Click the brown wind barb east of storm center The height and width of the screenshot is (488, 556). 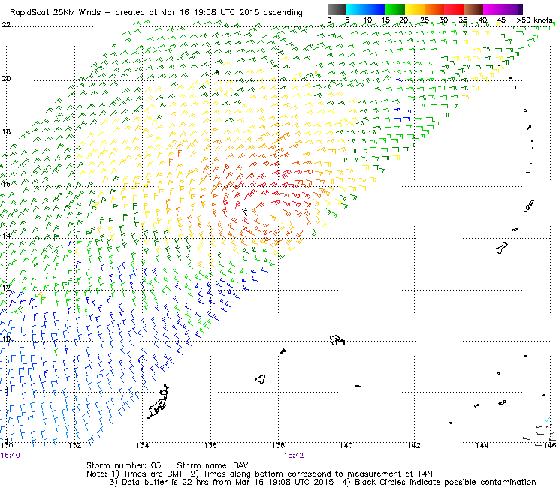285,195
